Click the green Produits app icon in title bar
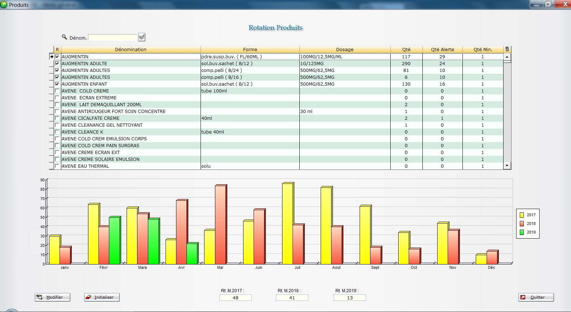The width and height of the screenshot is (571, 312). click(4, 5)
